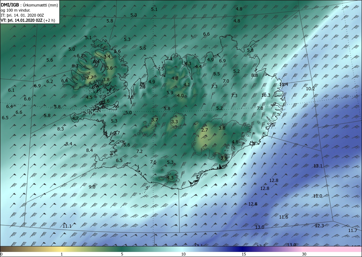Click the 10.3 value in east Iceland
Screen dimensions: 362x257
(x=266, y=95)
